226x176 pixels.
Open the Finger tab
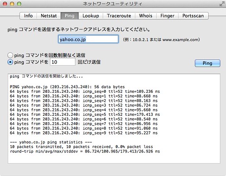coord(167,16)
